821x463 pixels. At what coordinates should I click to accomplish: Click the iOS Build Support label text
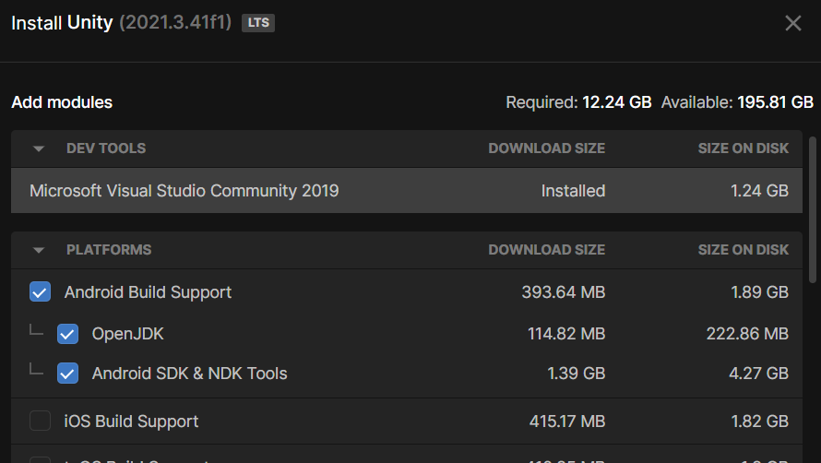pyautogui.click(x=131, y=421)
